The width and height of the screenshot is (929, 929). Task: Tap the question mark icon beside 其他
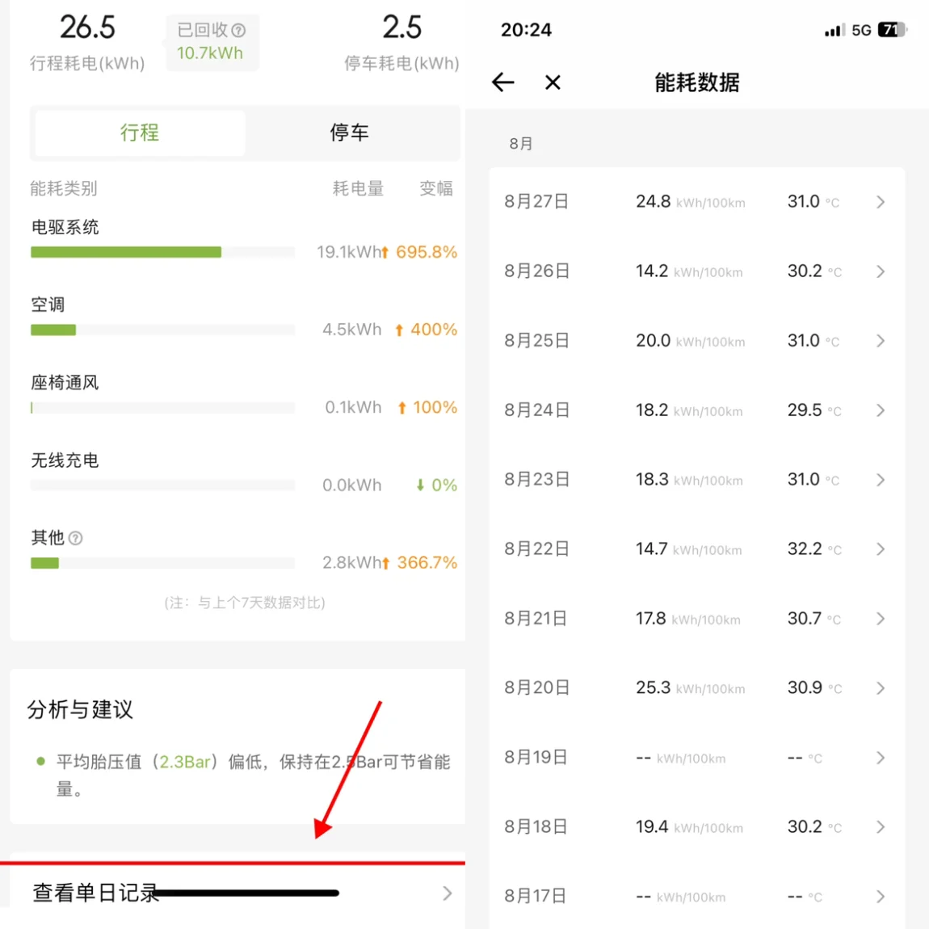point(75,538)
